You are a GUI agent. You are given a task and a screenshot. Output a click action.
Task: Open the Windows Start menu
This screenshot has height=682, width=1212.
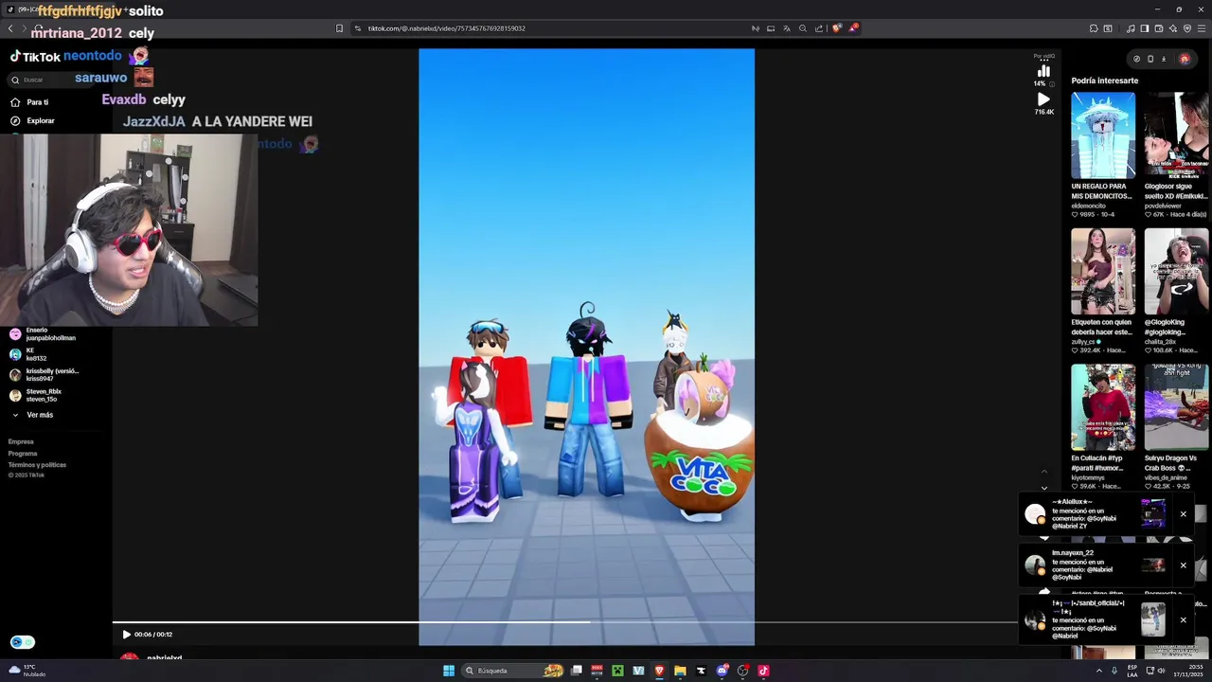coord(449,671)
